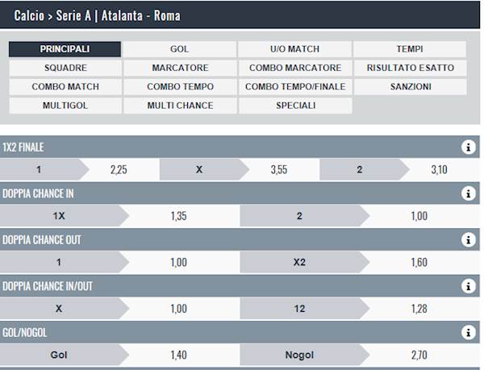Select the MULTIGOL tab
484x370 pixels.
pos(65,106)
